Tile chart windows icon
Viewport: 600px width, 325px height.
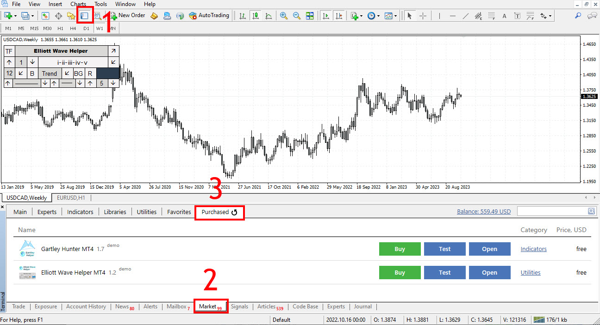tap(310, 16)
